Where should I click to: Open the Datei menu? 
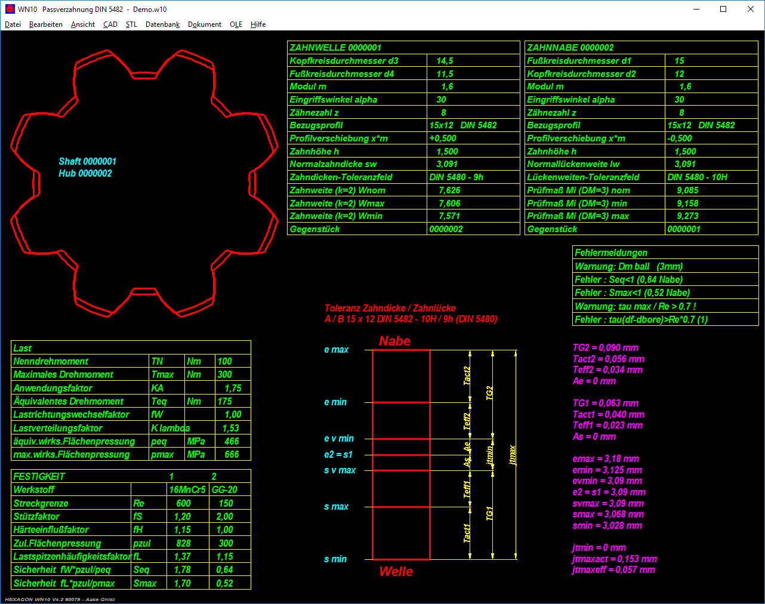13,24
